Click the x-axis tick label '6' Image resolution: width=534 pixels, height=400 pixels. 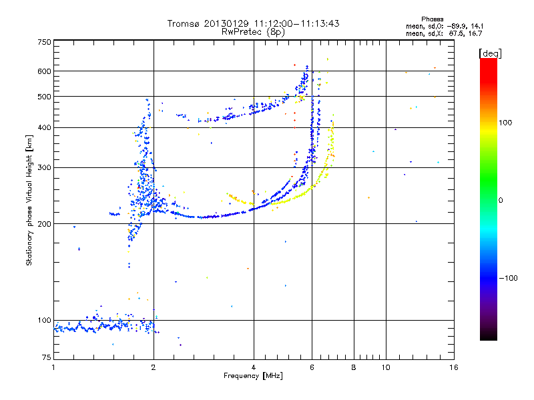pyautogui.click(x=312, y=367)
